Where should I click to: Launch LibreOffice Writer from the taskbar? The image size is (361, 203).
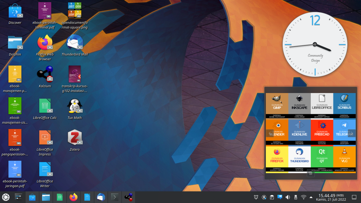87,197
